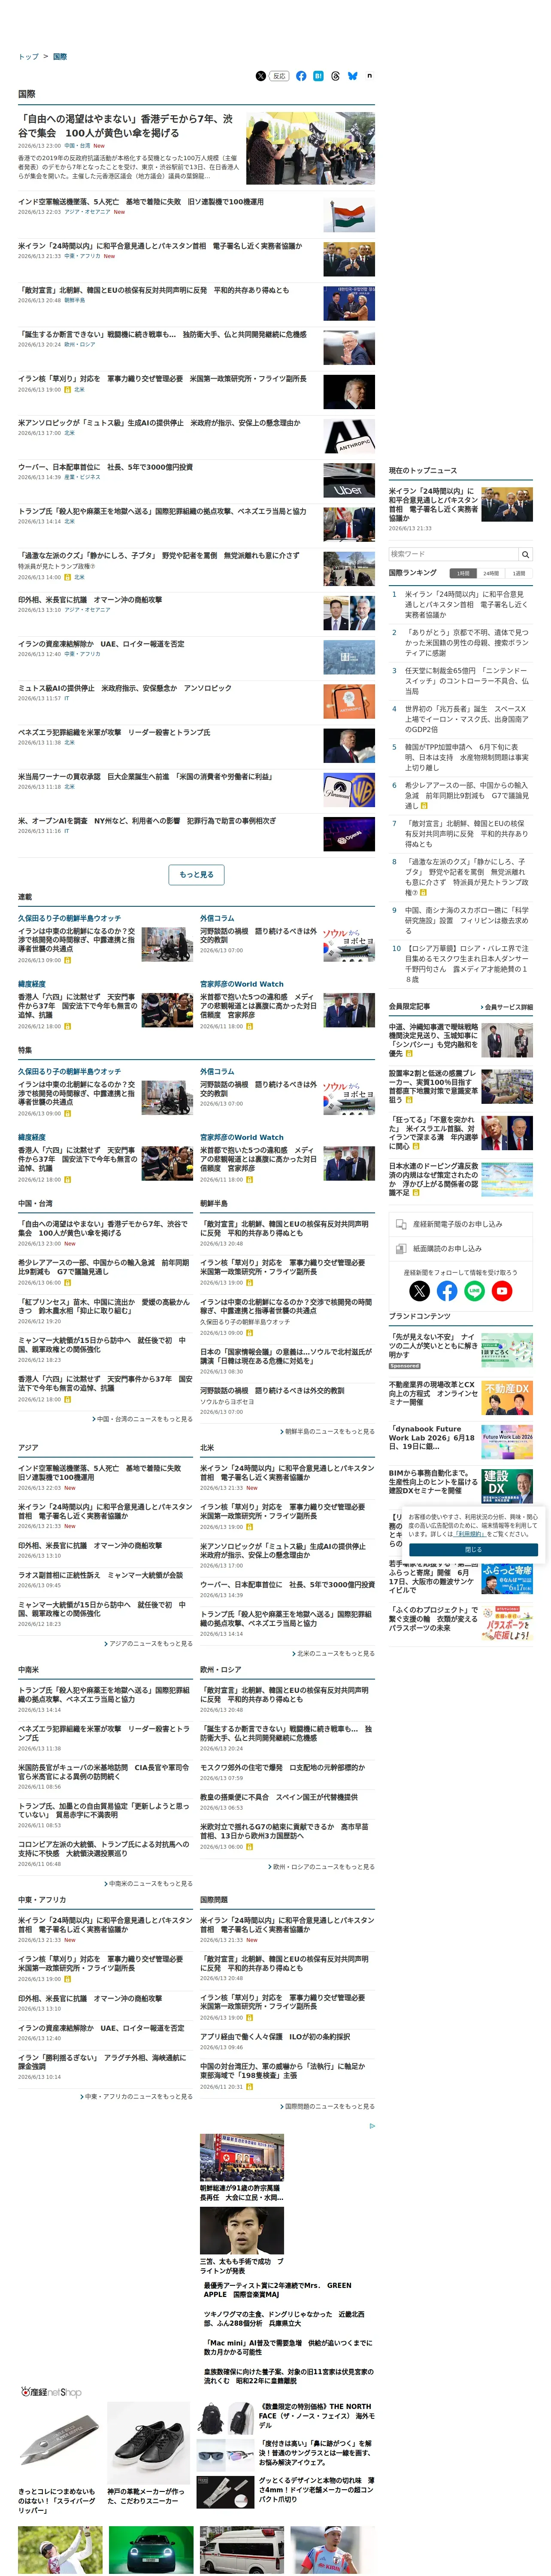Open ranking item 世界初の「兆万長者」誕生
The height and width of the screenshot is (2576, 551).
click(466, 719)
